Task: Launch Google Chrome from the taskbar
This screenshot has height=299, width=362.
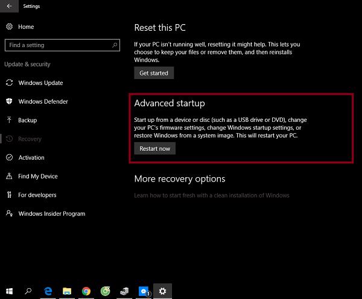Action: point(86,291)
